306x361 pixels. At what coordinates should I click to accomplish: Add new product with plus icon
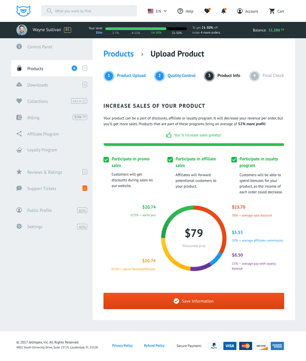click(x=74, y=68)
